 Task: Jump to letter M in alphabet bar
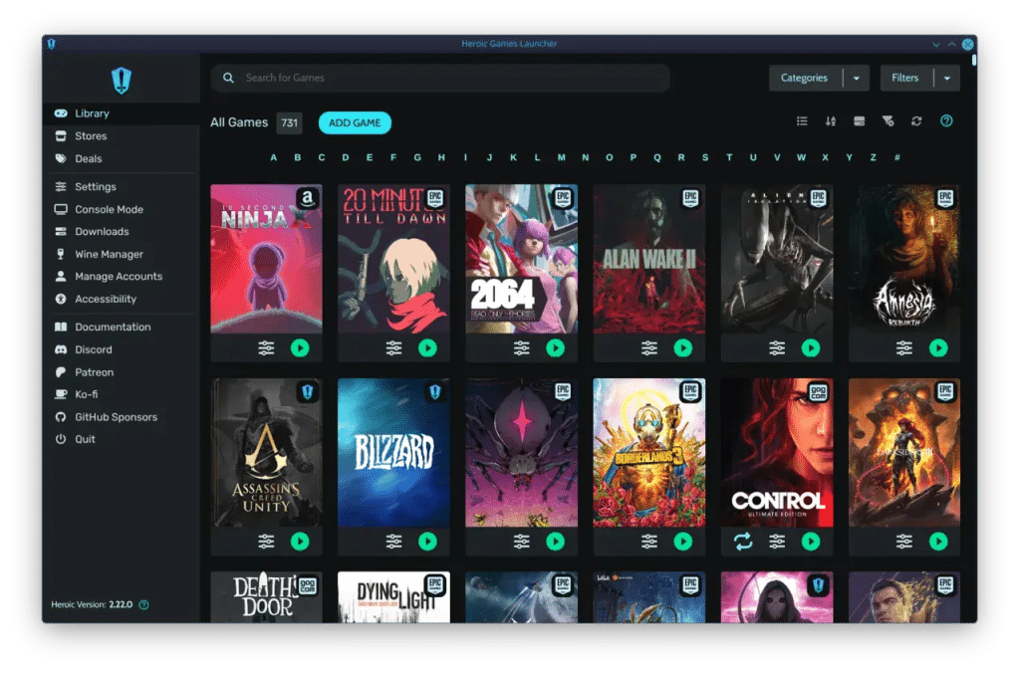coord(562,158)
